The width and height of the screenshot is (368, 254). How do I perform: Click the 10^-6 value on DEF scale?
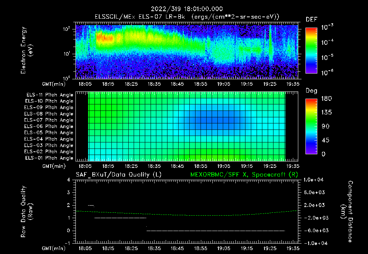pos(327,72)
